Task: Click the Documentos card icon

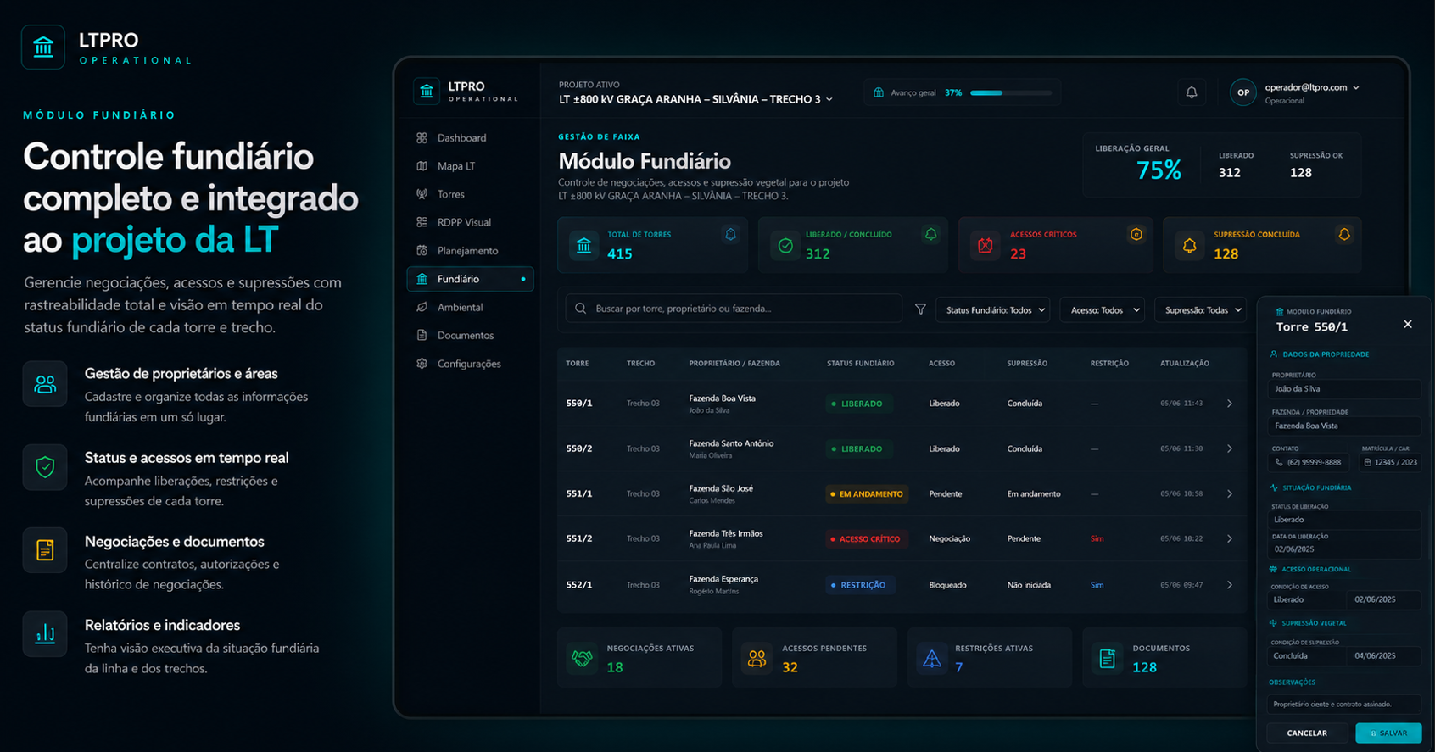Action: coord(1107,658)
